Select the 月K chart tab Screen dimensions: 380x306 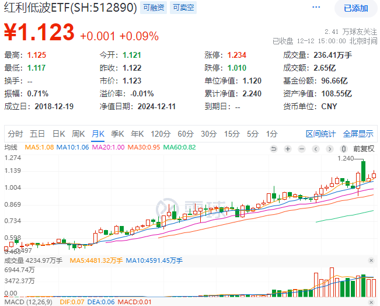(98, 134)
